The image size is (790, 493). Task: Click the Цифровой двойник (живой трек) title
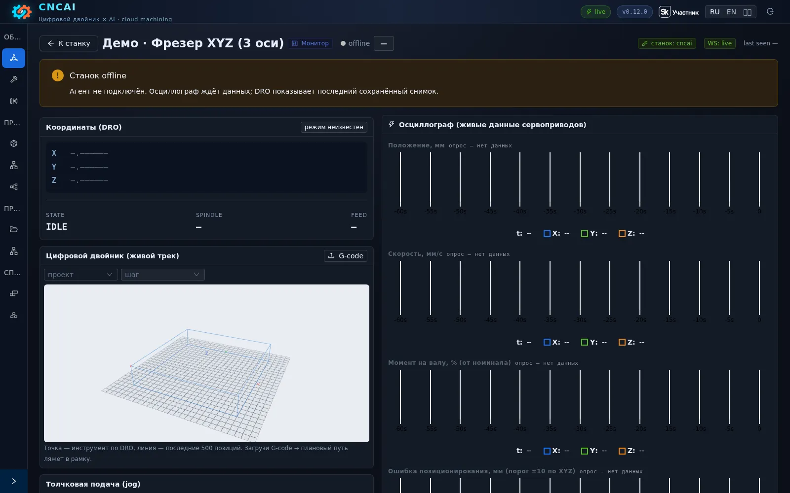[x=112, y=256]
